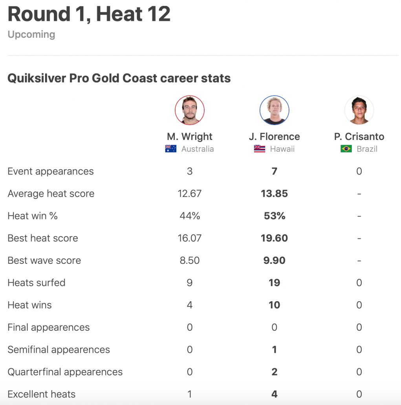Select the Average heat score row label
401x405 pixels.
point(51,194)
